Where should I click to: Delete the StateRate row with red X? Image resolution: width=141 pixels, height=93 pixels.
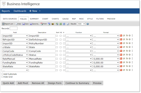[x=121, y=66]
